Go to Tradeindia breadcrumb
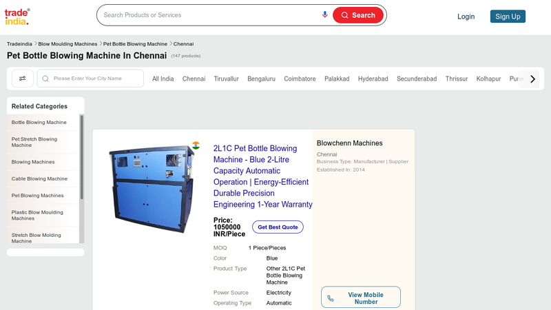This screenshot has height=310, width=551. [x=19, y=44]
